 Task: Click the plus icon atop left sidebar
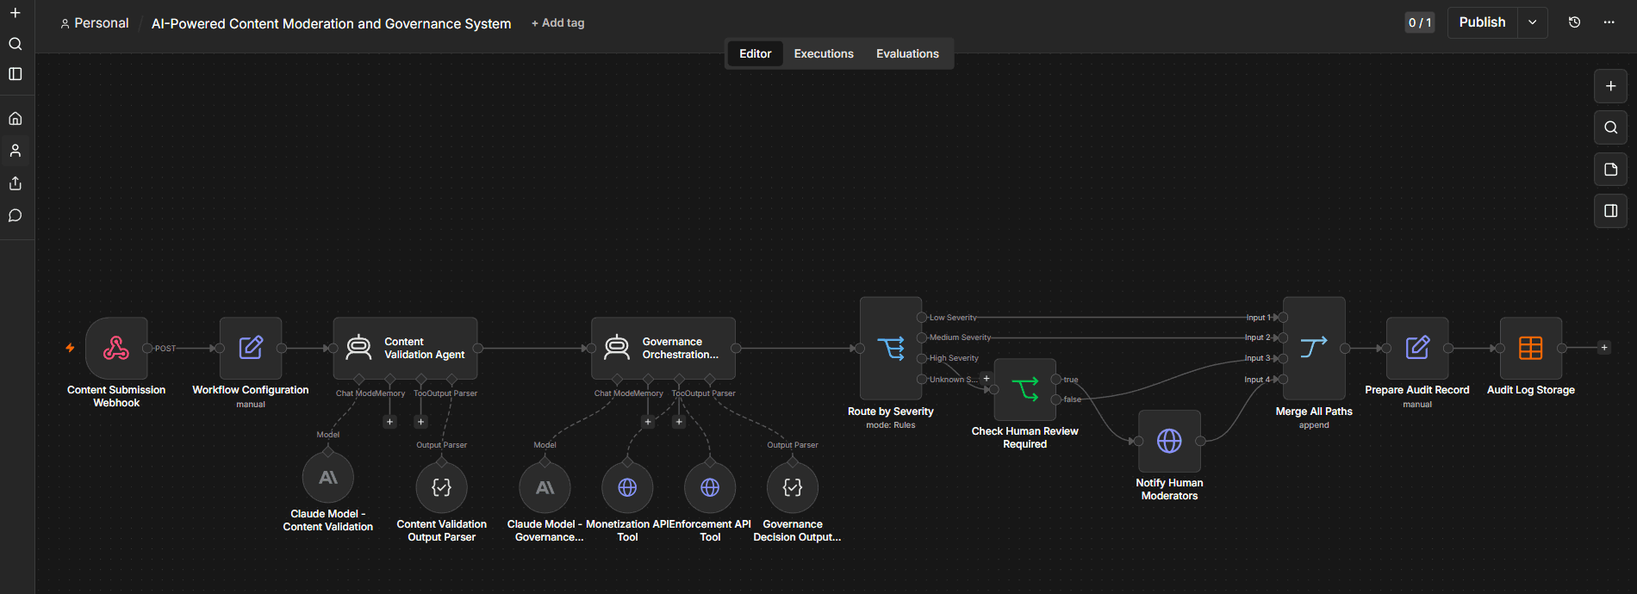[16, 13]
